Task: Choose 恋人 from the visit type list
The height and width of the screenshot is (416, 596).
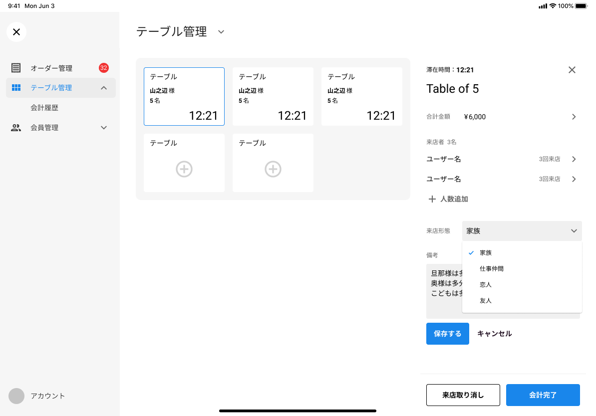Action: coord(486,285)
